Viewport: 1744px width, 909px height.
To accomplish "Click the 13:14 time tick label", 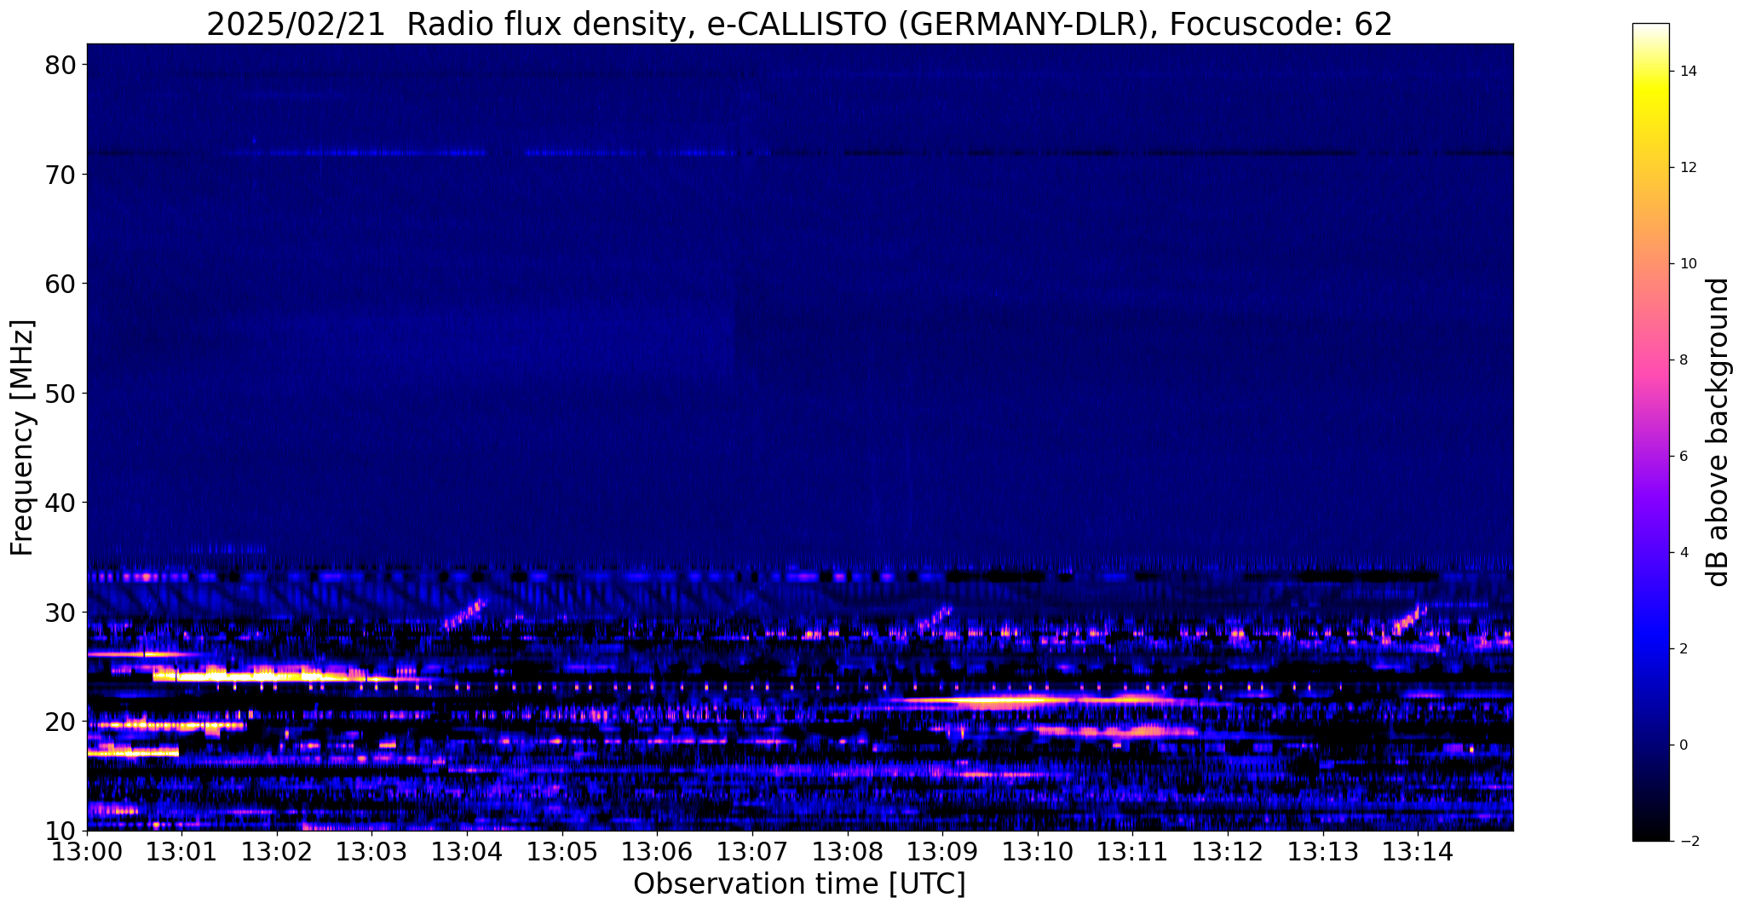I will click(x=1418, y=851).
